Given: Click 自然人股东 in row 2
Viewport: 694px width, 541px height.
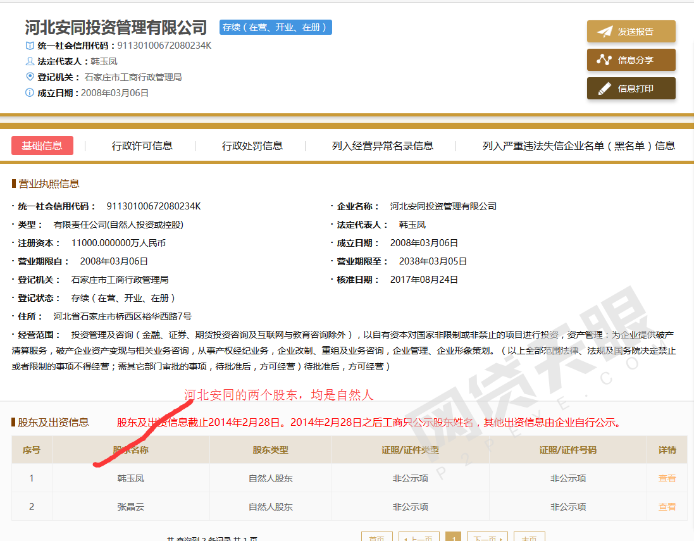Looking at the screenshot, I should [270, 506].
